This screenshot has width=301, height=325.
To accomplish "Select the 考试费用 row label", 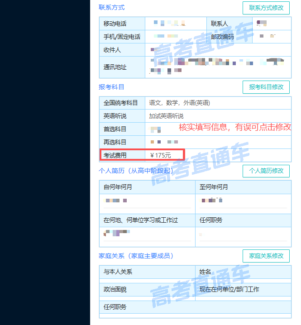I will (x=122, y=155).
